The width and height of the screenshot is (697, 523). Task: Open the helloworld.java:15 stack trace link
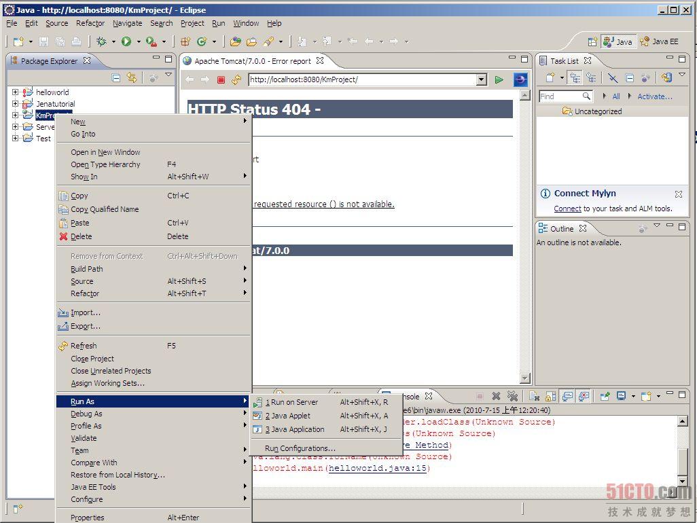tap(377, 468)
